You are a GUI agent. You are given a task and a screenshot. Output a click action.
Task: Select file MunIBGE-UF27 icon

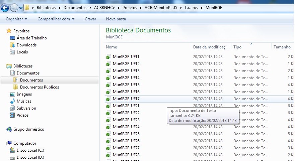click(x=108, y=148)
